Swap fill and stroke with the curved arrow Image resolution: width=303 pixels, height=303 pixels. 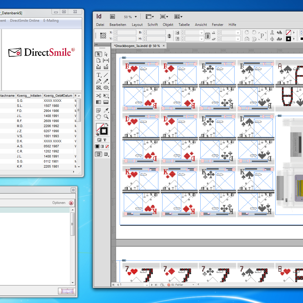(107, 124)
